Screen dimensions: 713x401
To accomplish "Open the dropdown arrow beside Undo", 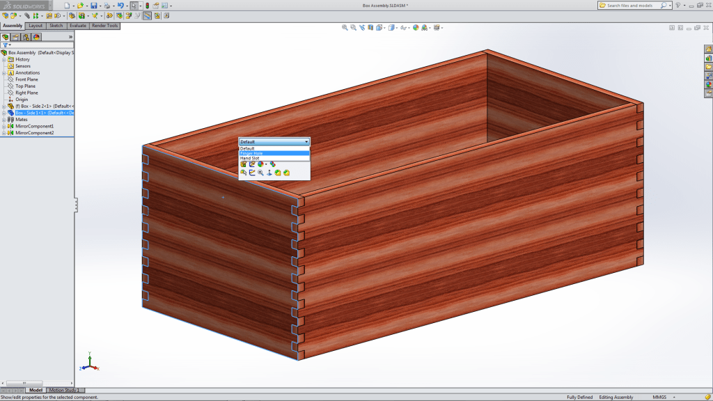I will point(127,6).
